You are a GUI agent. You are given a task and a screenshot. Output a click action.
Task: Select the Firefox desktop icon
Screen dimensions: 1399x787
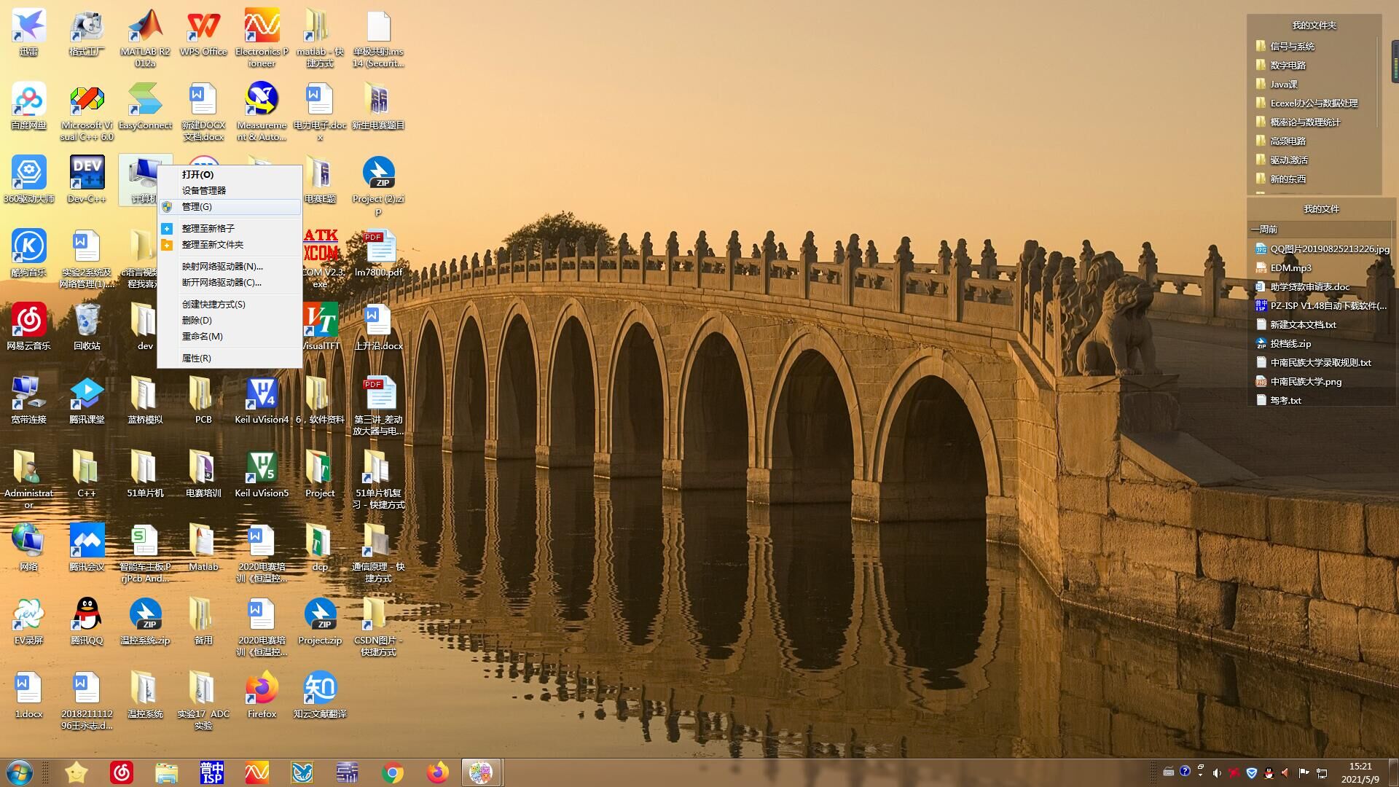[x=262, y=695]
